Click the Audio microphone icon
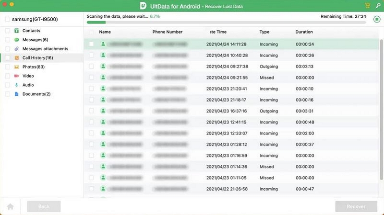 pos(16,85)
